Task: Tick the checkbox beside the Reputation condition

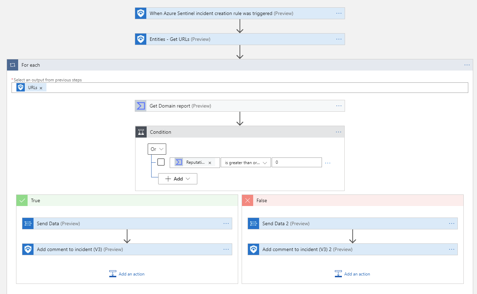Action: (x=161, y=162)
